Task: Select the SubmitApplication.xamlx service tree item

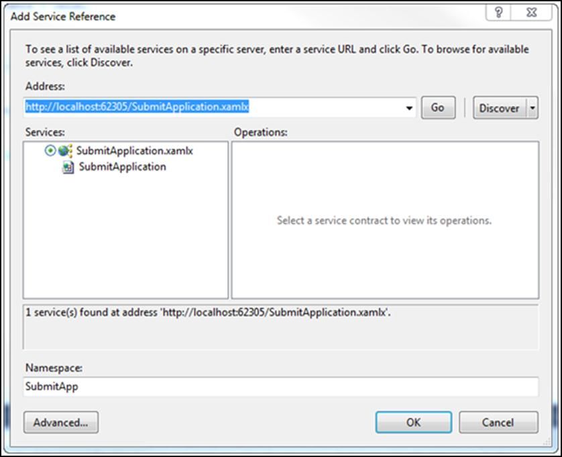Action: 134,151
